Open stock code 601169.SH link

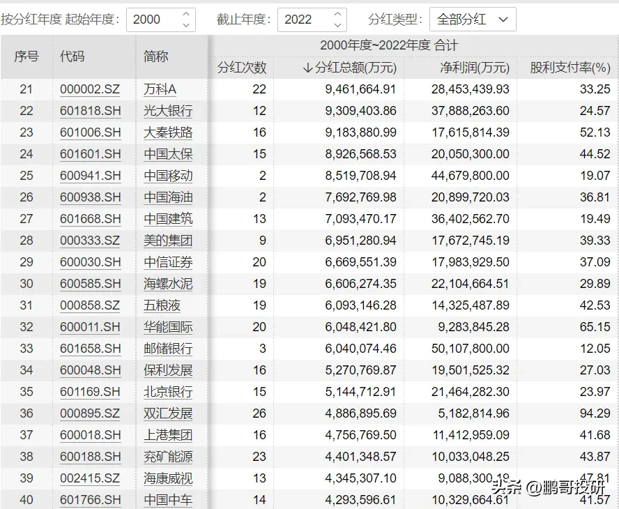[x=91, y=392]
